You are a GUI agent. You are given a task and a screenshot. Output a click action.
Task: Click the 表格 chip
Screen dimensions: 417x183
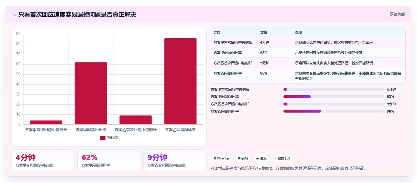(x=243, y=158)
